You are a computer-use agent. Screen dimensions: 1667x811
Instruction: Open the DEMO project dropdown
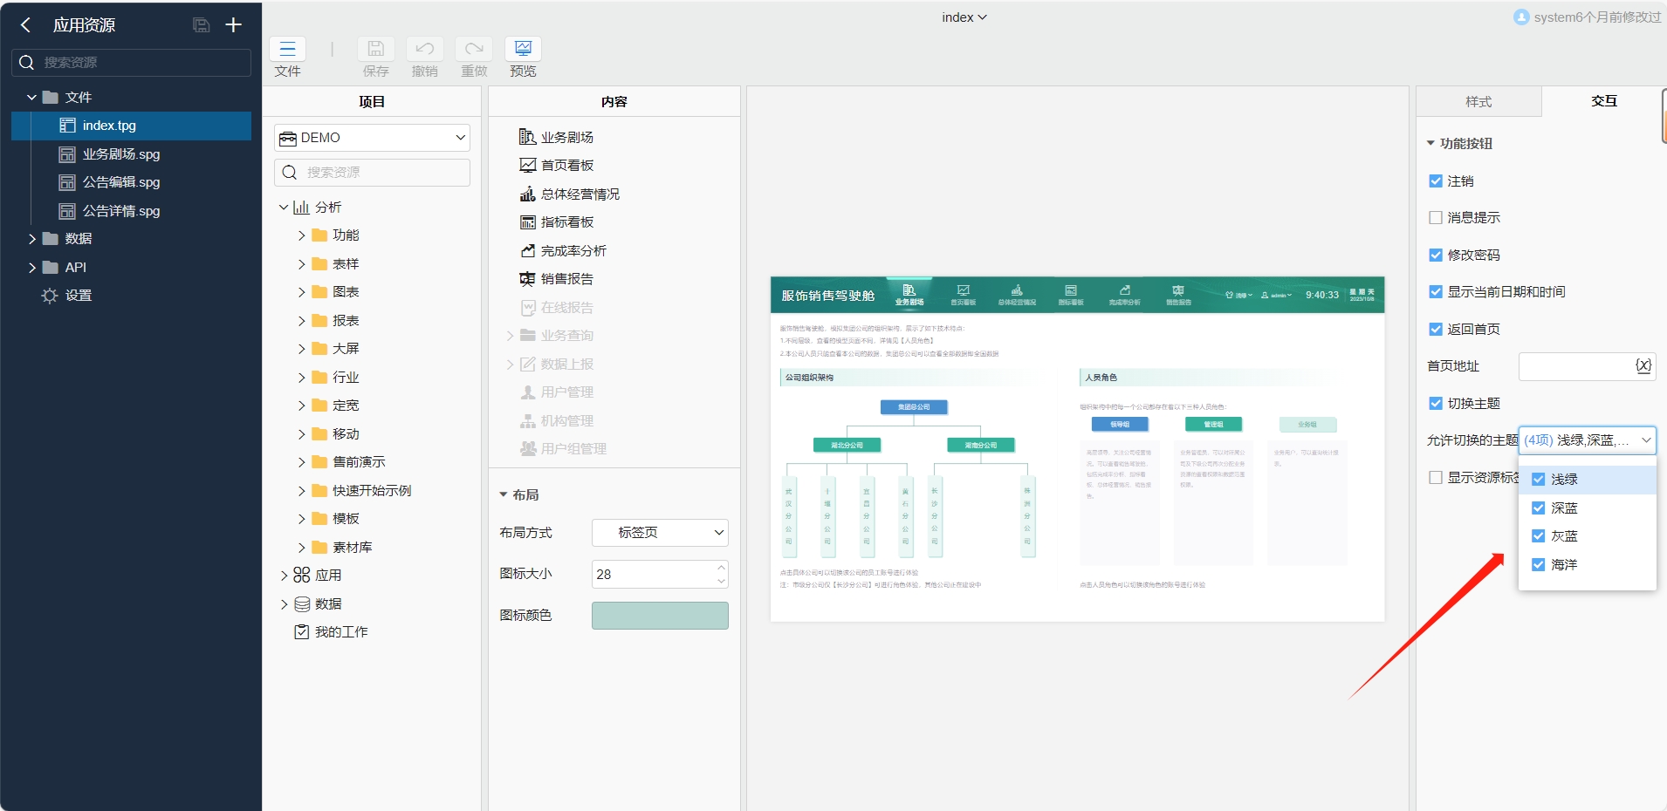click(373, 138)
